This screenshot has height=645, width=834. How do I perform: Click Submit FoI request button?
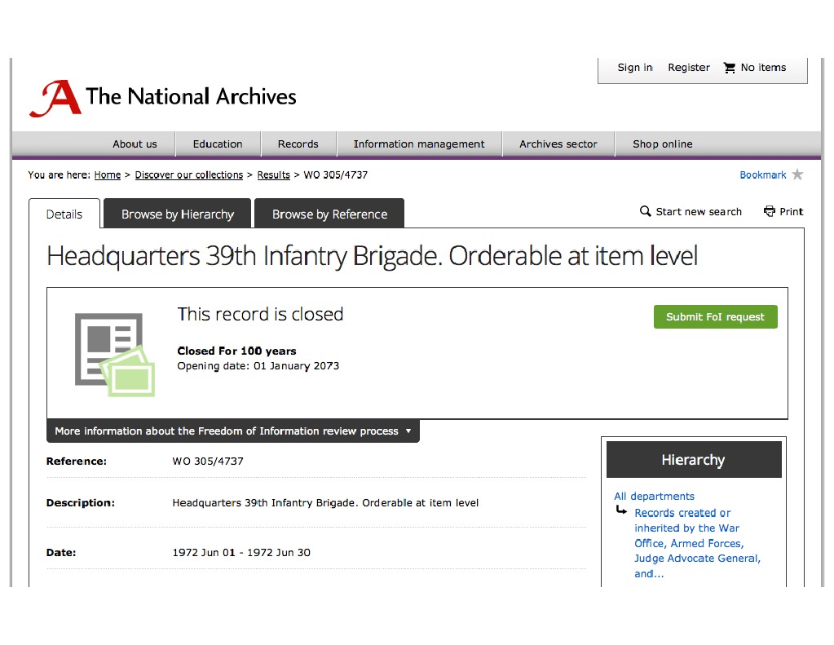pyautogui.click(x=716, y=316)
